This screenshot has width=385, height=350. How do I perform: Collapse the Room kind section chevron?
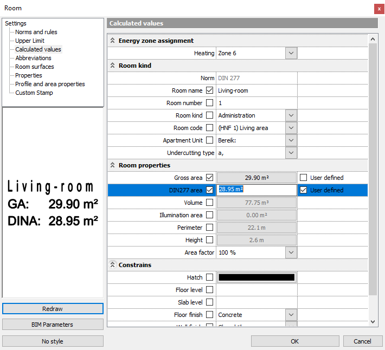pos(113,66)
